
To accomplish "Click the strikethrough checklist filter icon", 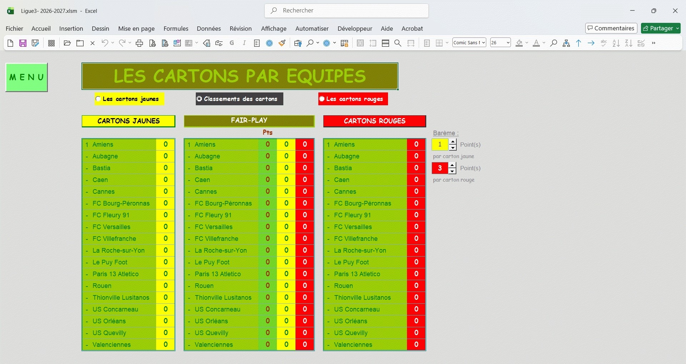I will (641, 43).
